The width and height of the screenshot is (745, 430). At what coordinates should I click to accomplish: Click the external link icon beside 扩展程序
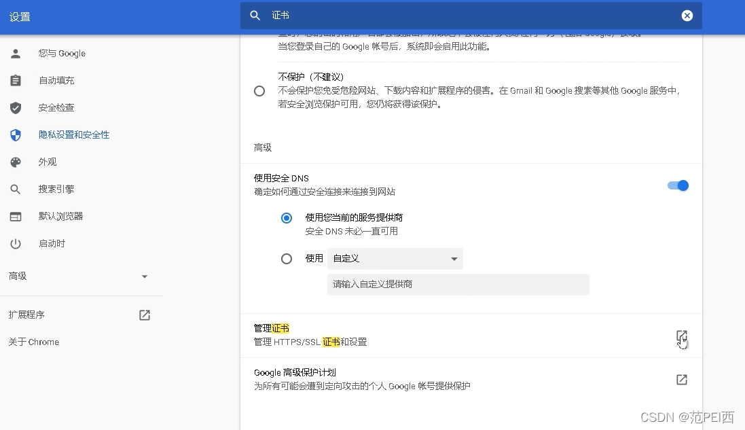(145, 315)
